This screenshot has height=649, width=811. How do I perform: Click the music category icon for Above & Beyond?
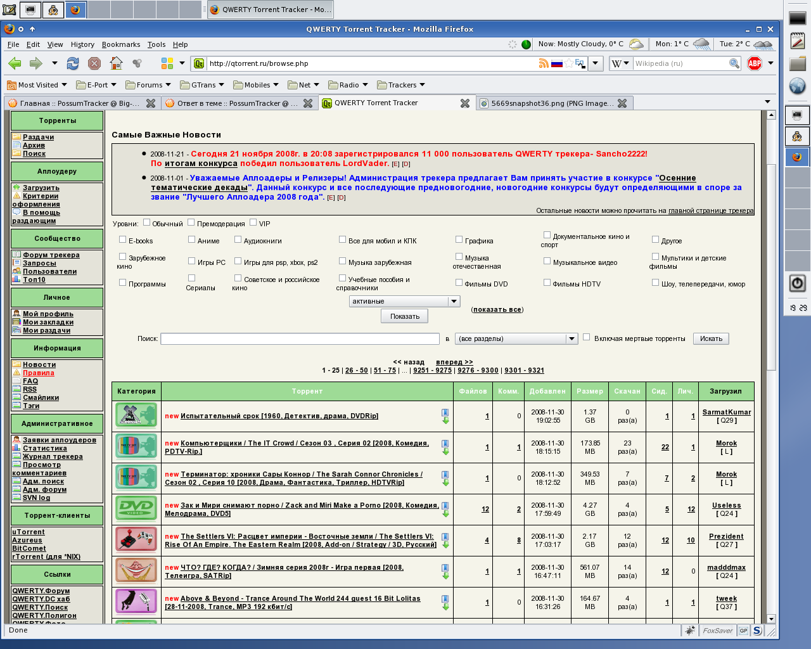(136, 601)
